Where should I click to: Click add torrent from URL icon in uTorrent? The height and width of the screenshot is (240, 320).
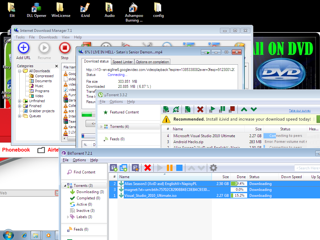click(x=176, y=109)
